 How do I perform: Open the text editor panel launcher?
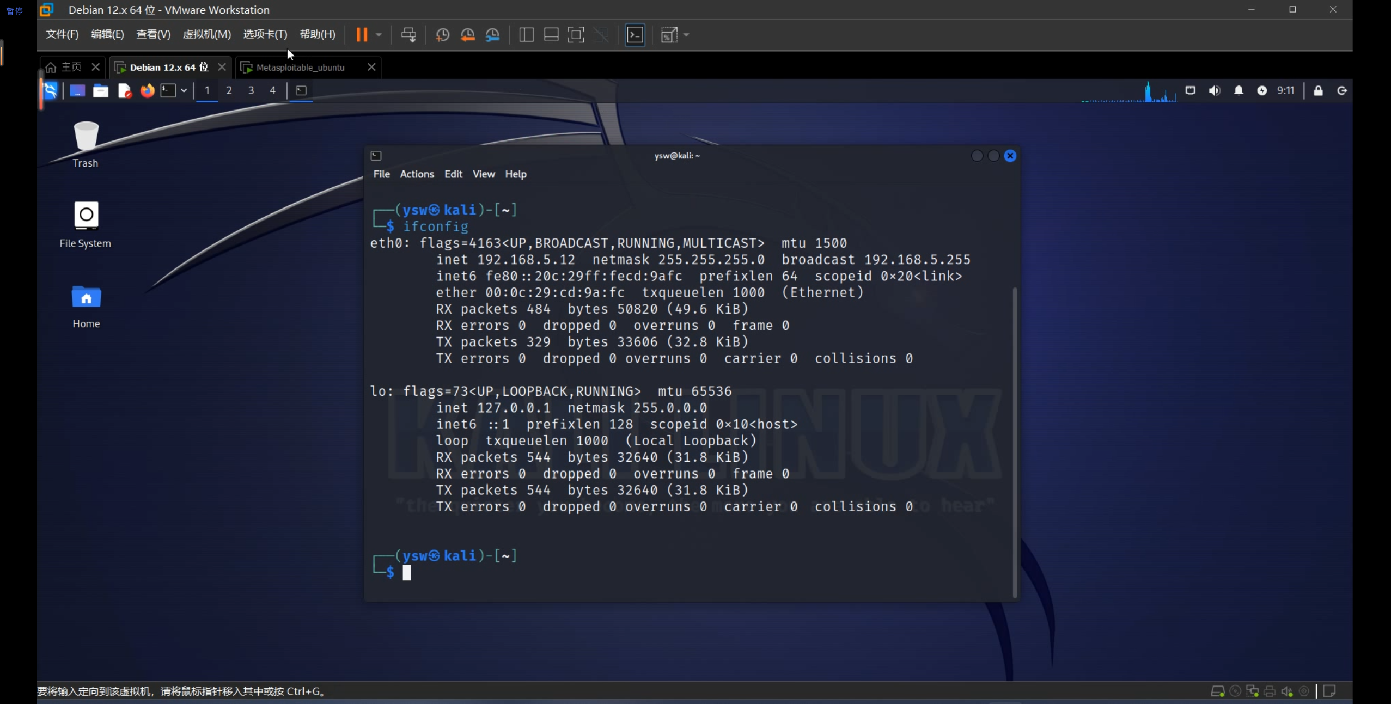pyautogui.click(x=125, y=90)
